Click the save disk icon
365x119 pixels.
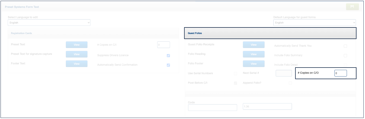pyautogui.click(x=352, y=7)
